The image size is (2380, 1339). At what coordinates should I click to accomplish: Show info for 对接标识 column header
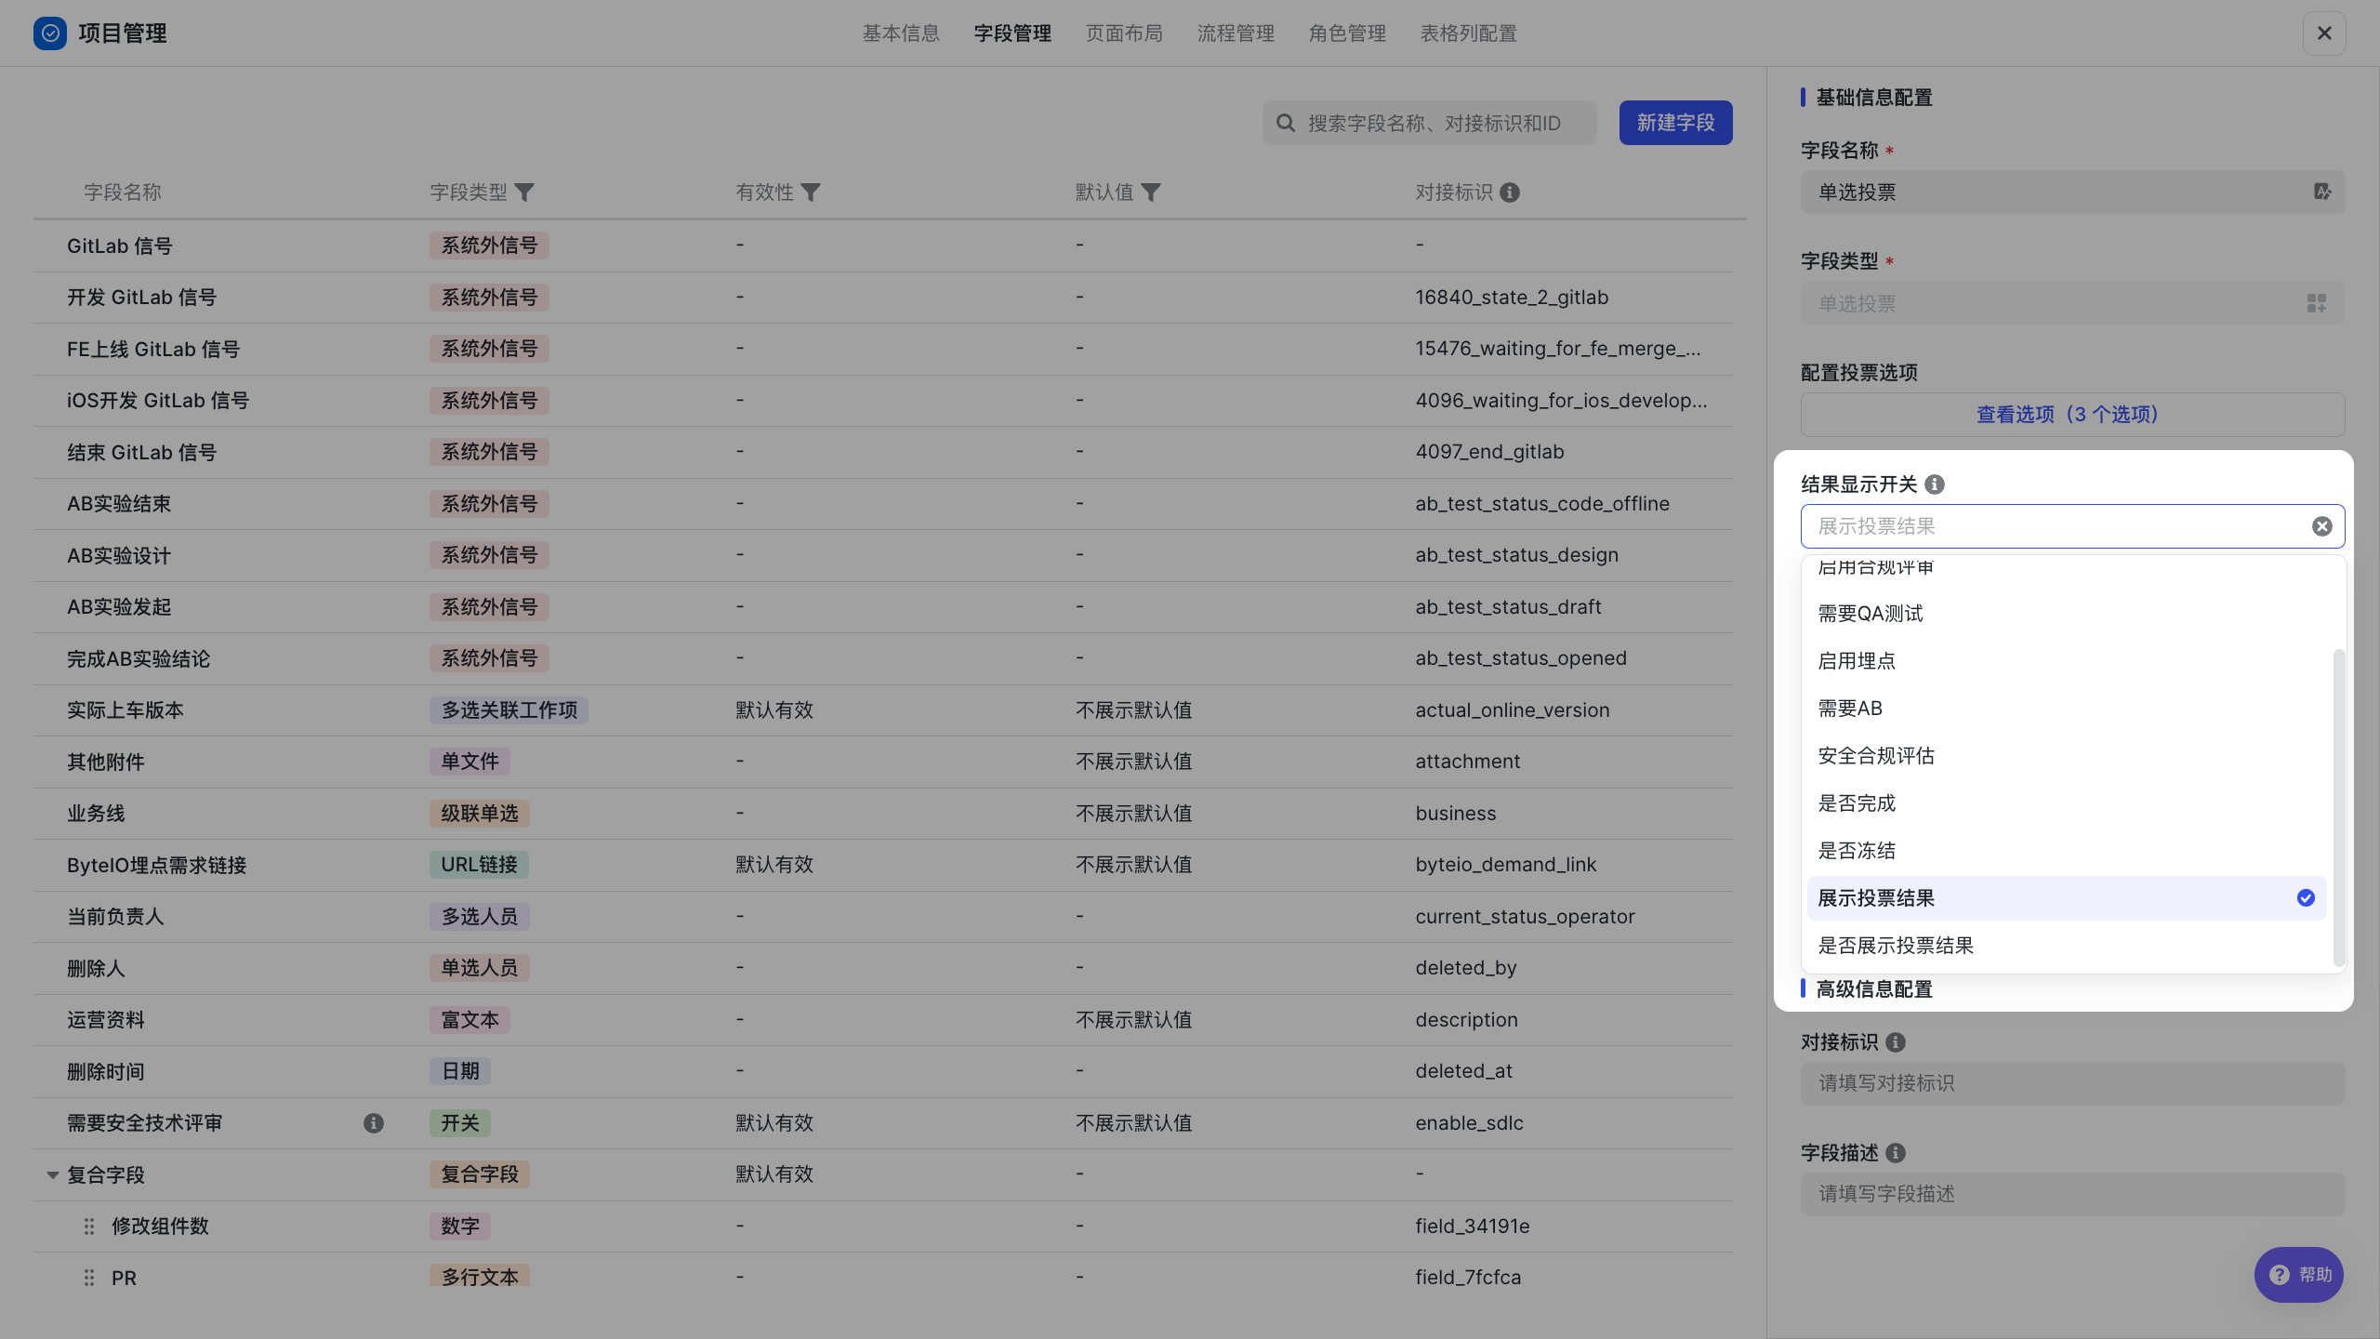click(x=1510, y=192)
